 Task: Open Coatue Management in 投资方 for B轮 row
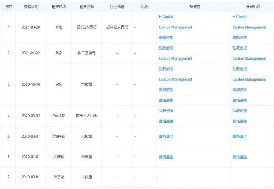(x=175, y=59)
